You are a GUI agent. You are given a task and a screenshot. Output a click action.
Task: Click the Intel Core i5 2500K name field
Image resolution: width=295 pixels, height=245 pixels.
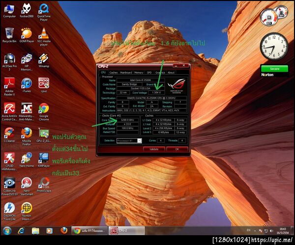click(x=141, y=80)
